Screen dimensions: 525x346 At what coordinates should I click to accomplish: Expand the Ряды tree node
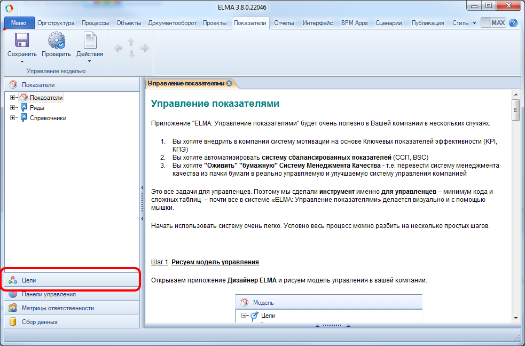13,108
